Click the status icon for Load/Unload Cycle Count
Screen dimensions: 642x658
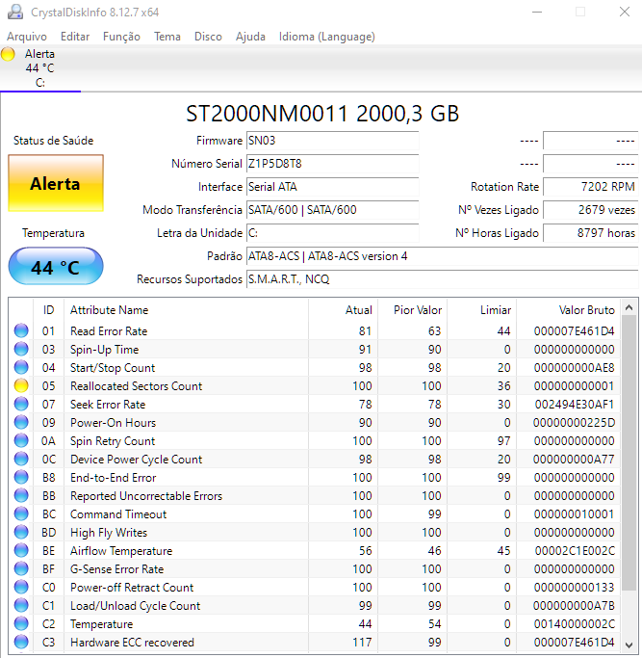coord(21,605)
